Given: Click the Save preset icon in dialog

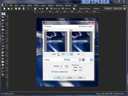Looking at the screenshot, I should 83,60.
